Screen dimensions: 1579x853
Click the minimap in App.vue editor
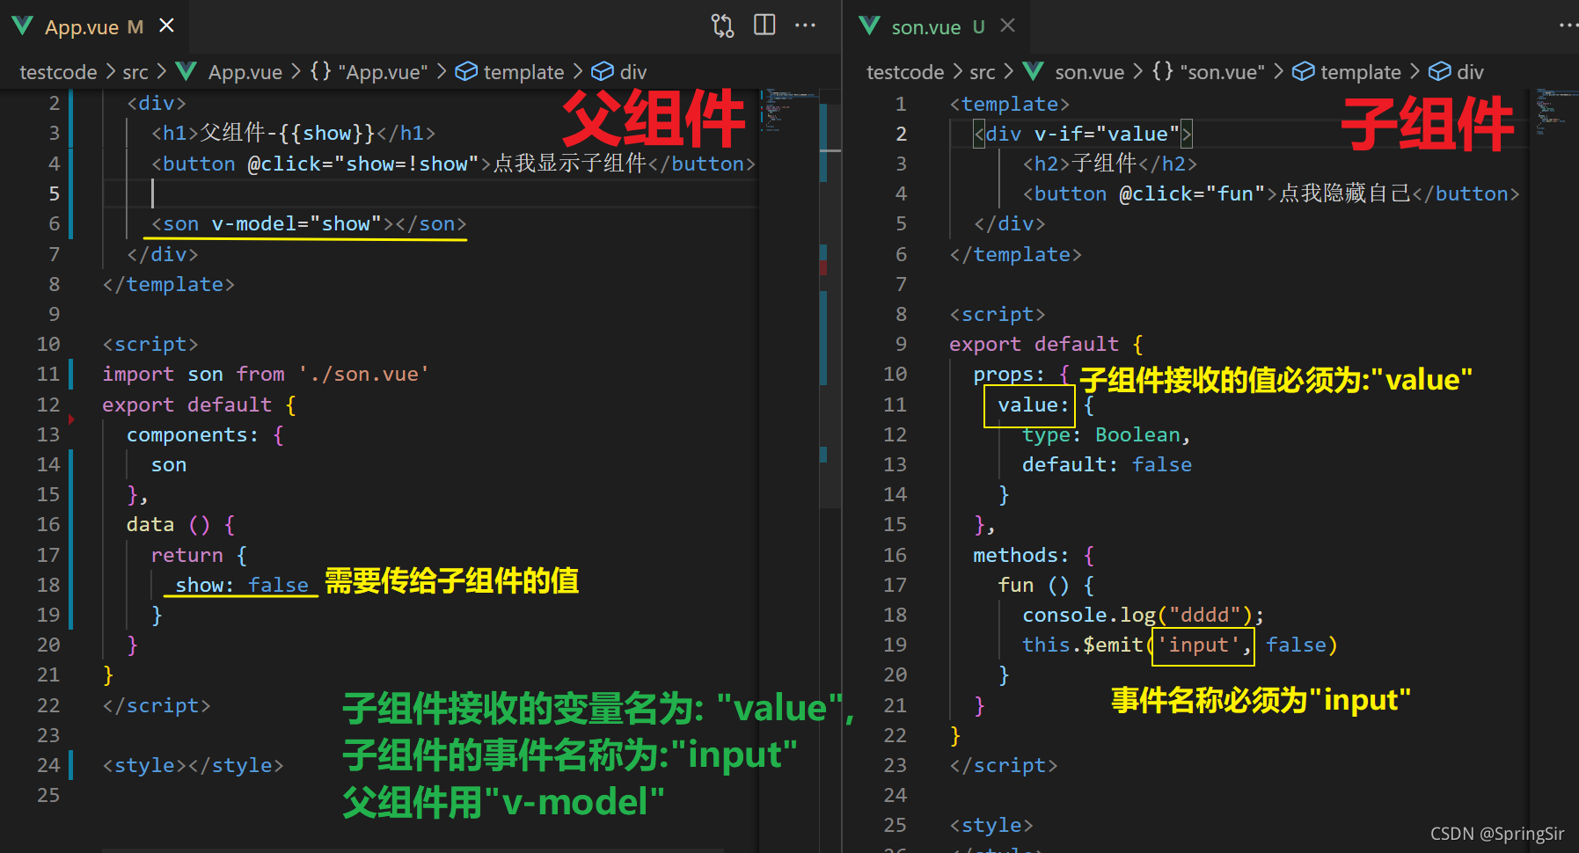click(x=788, y=110)
